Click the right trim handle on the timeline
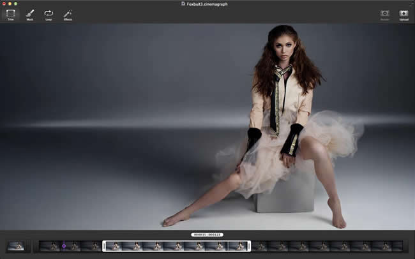 [x=248, y=246]
